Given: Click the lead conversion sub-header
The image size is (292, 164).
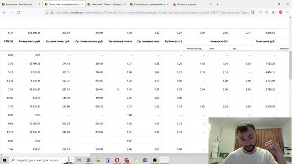Looking at the screenshot, I should click(x=212, y=49).
